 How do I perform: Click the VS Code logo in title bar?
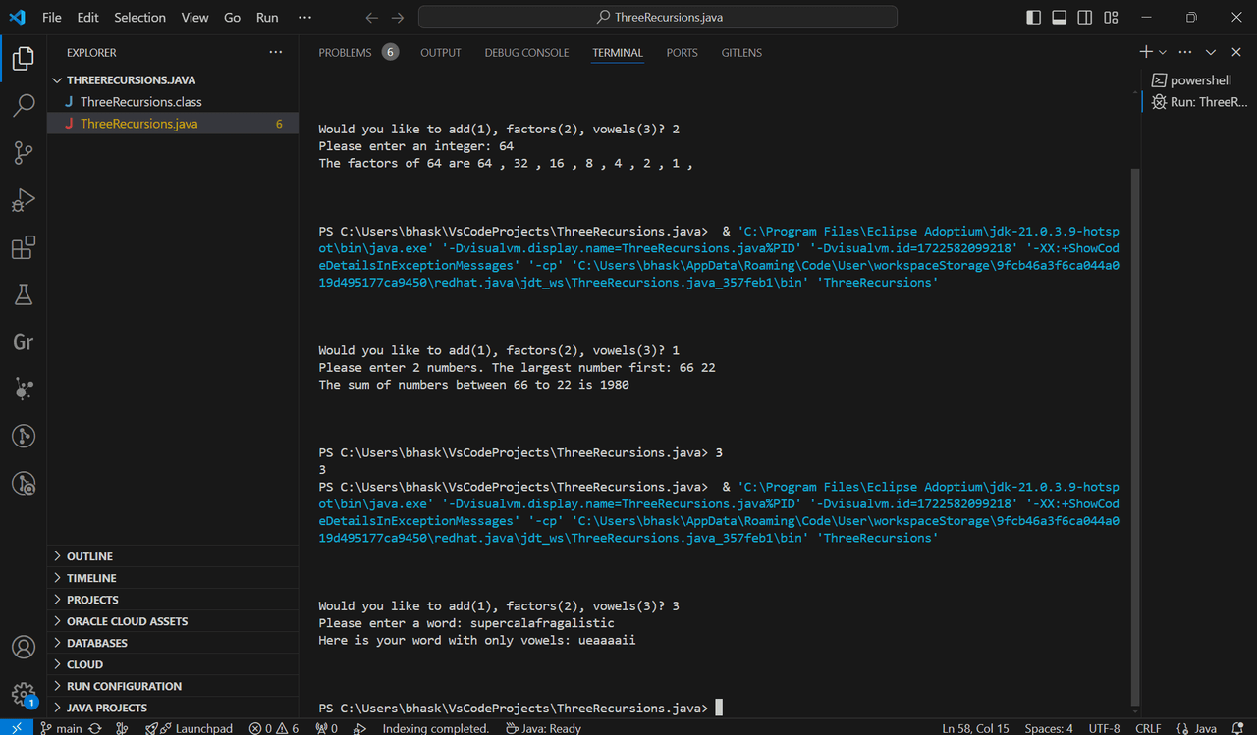18,17
